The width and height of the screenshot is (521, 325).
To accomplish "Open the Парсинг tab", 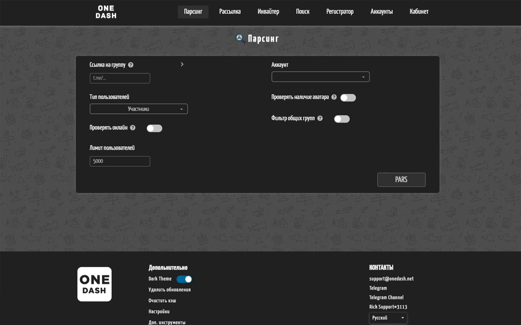I will pyautogui.click(x=193, y=12).
